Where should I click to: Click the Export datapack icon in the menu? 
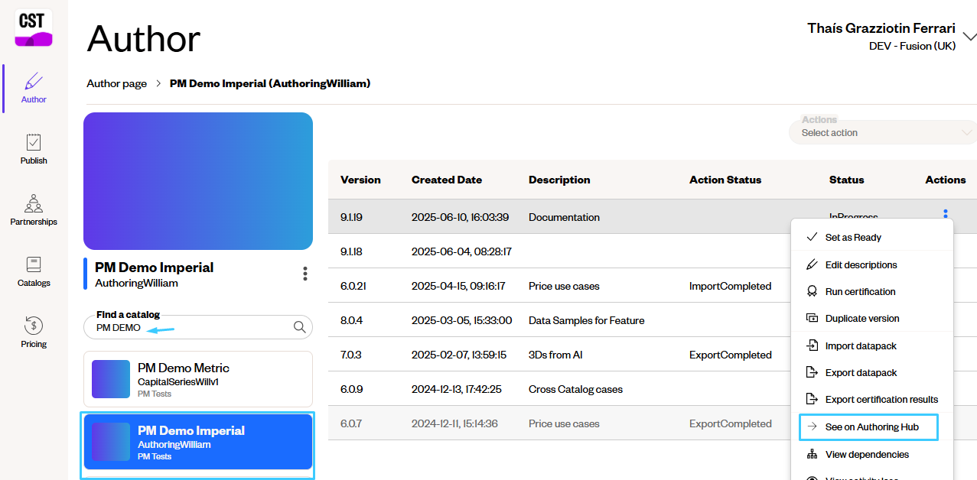click(812, 372)
